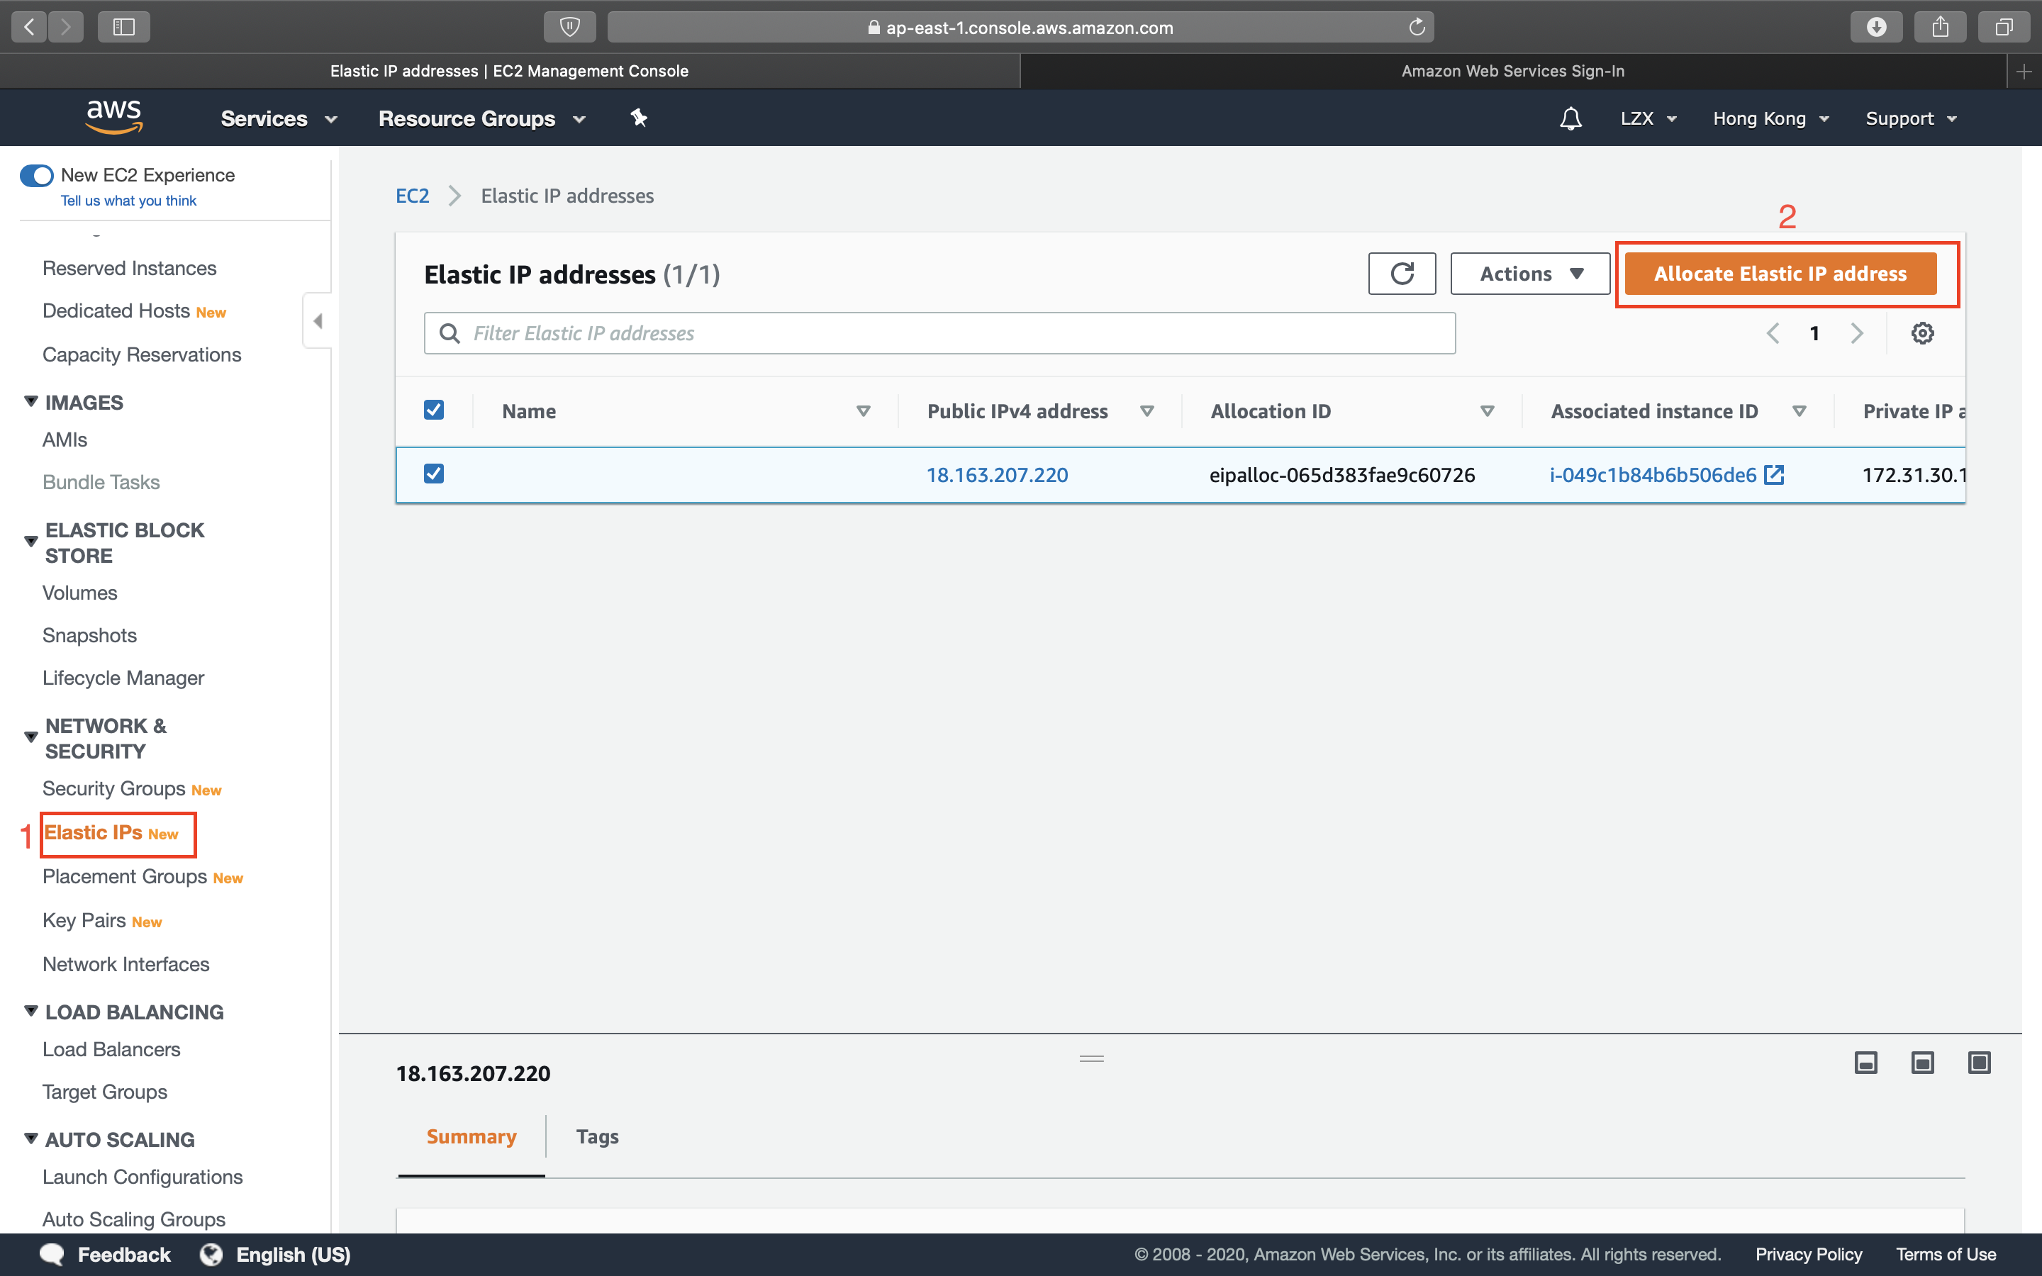Maximize details pane with rightmost layout icon
This screenshot has width=2042, height=1276.
click(x=1978, y=1063)
